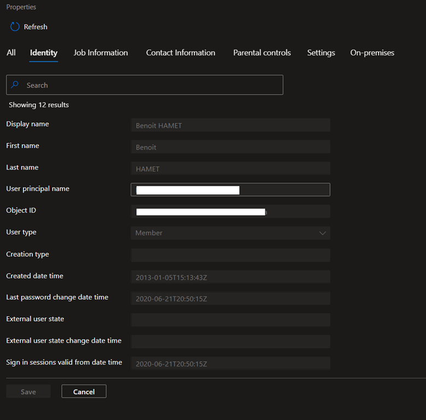
Task: Open the On-premises tab
Action: point(372,53)
